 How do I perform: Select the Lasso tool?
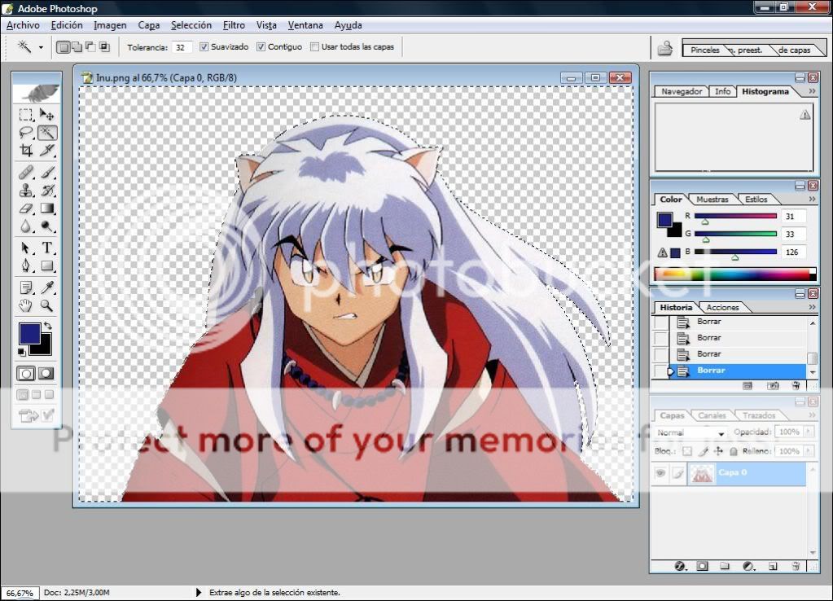pos(26,133)
